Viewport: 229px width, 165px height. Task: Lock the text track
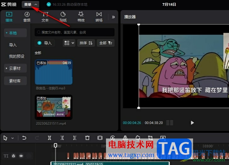pyautogui.click(x=14, y=156)
